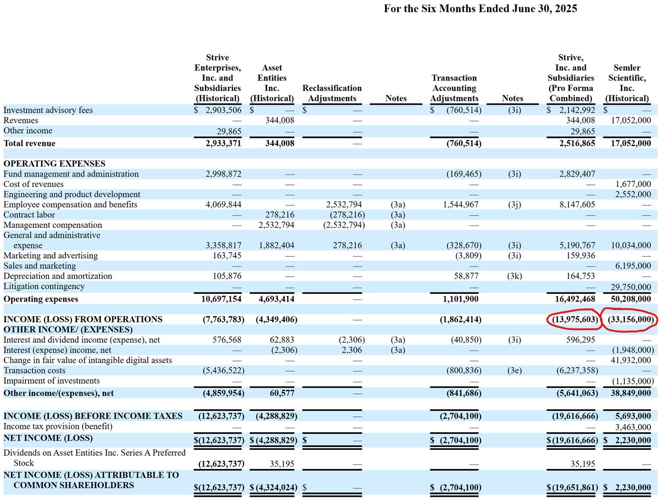The image size is (659, 498).
Task: Click the 'For the Six Months Ended June 30, 2025' heading
Action: 481,9
